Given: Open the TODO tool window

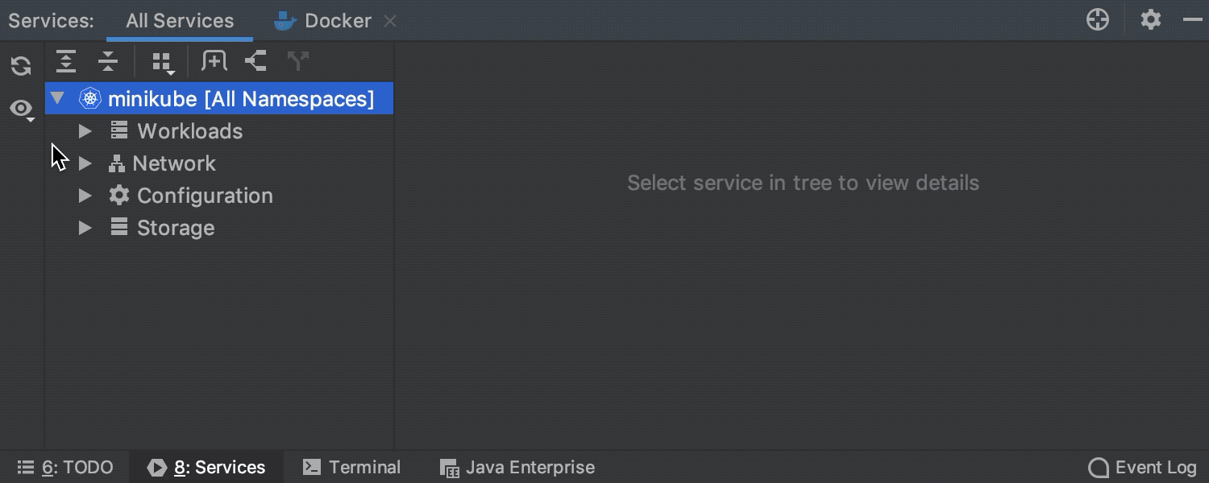Looking at the screenshot, I should pos(65,468).
